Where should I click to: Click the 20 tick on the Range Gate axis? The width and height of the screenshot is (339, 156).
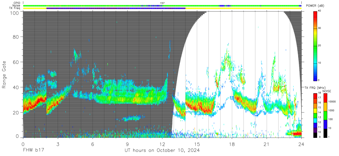tap(16, 113)
